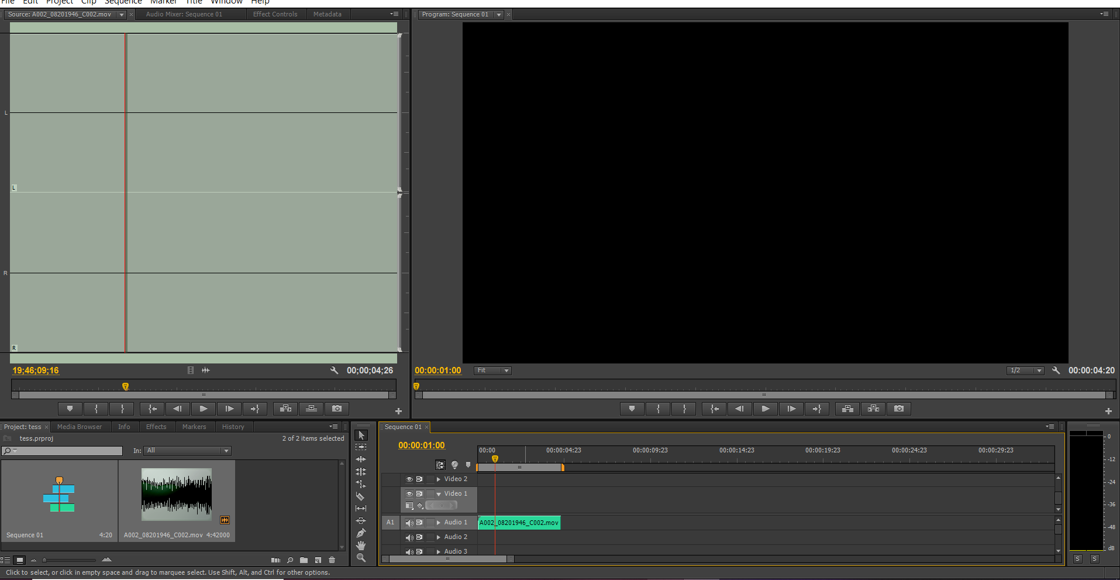Click Set Encore chapter marker icon in timeline
This screenshot has height=580, width=1120.
coord(454,465)
